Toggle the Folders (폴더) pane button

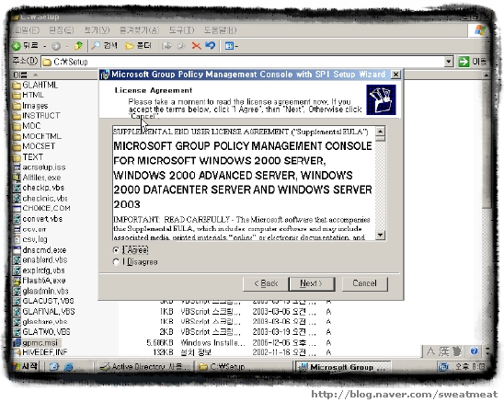[x=138, y=46]
